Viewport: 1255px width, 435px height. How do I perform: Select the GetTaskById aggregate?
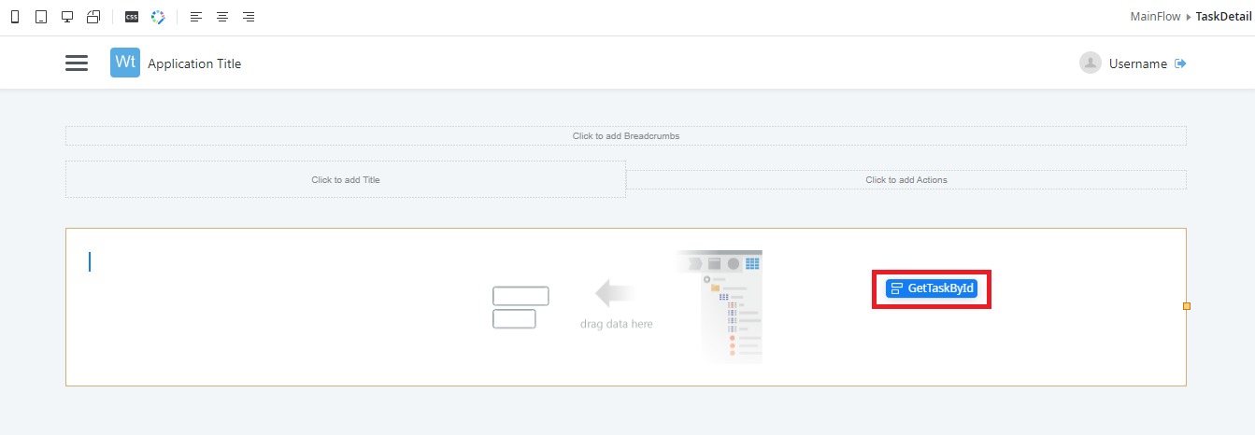932,288
